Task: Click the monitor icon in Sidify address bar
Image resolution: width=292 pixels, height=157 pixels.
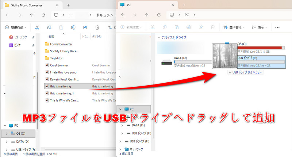Action: 56,15
